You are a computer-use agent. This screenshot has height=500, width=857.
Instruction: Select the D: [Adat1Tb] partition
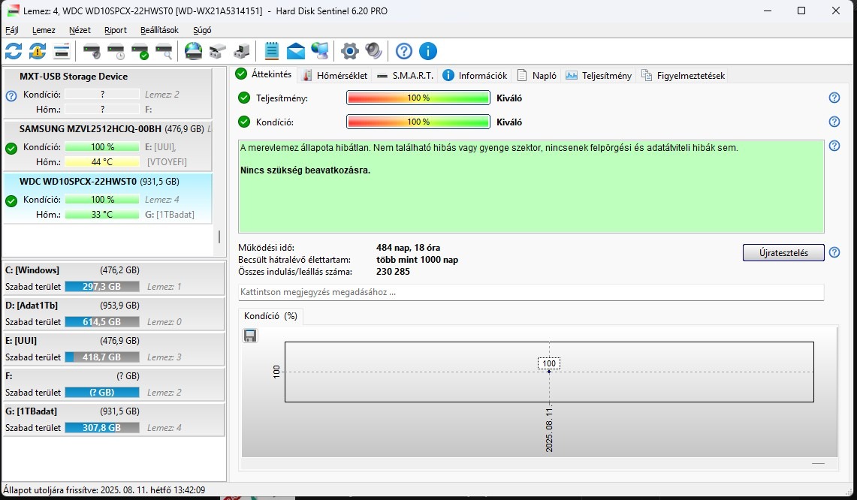tap(114, 314)
